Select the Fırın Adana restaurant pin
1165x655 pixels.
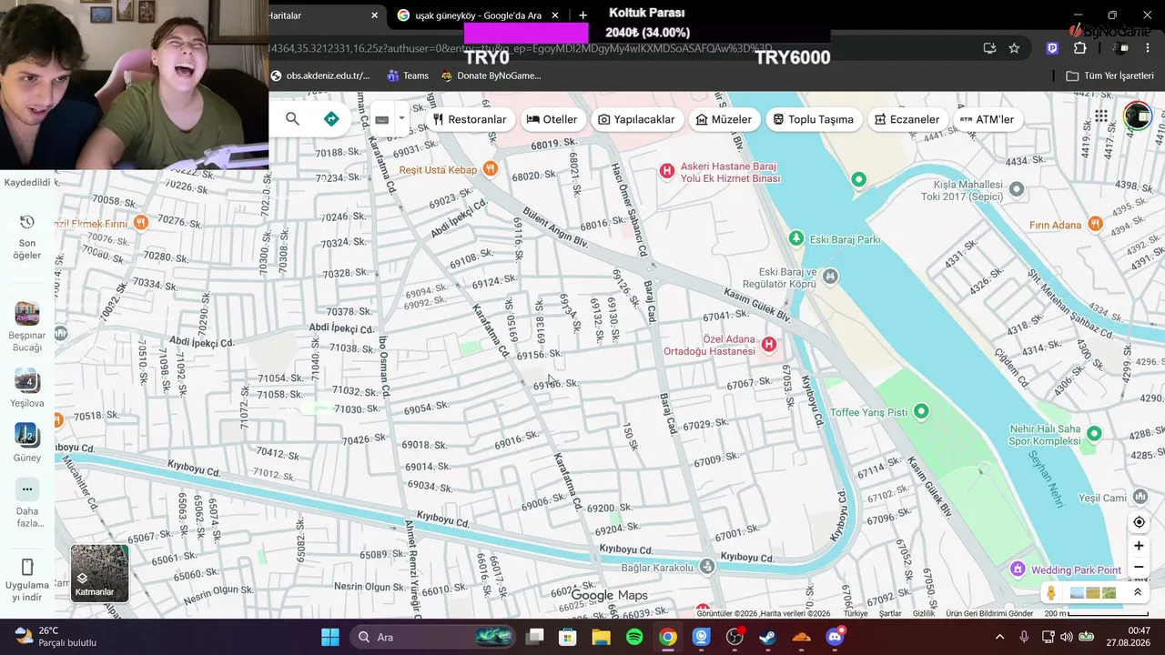point(1096,224)
